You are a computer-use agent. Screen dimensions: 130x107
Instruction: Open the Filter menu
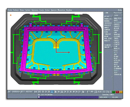27,10
